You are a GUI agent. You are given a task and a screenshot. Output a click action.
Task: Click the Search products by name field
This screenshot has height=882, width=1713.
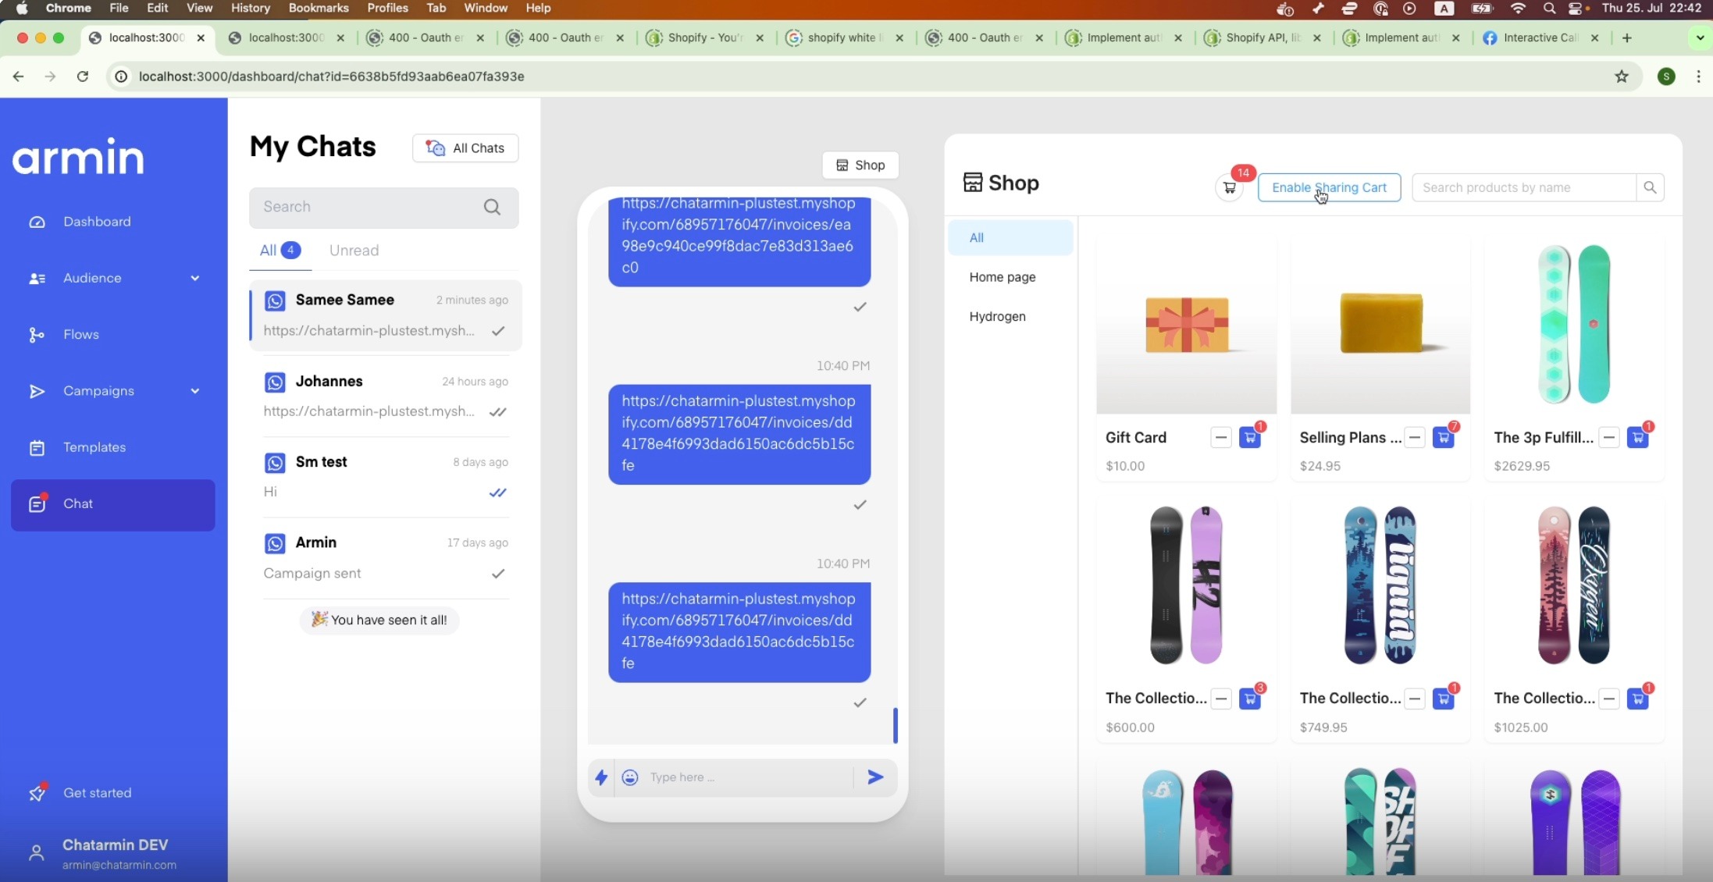[x=1522, y=187]
